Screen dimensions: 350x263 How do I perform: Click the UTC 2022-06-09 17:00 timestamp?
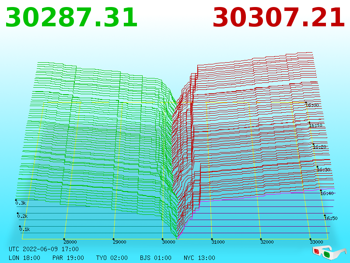pyautogui.click(x=44, y=249)
